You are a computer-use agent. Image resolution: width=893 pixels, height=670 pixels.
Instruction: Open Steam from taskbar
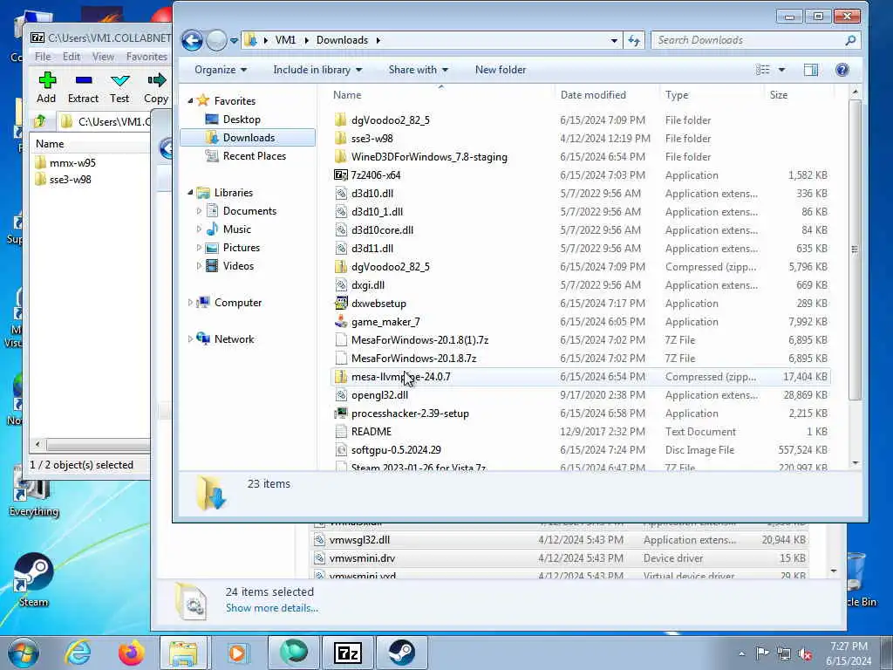(x=402, y=653)
